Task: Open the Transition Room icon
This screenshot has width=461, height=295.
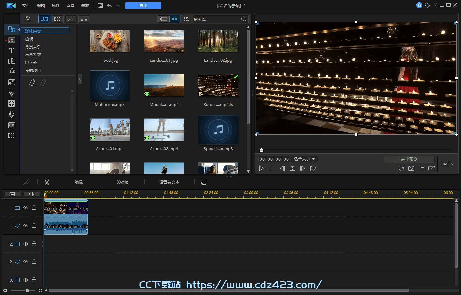Action: (x=12, y=61)
